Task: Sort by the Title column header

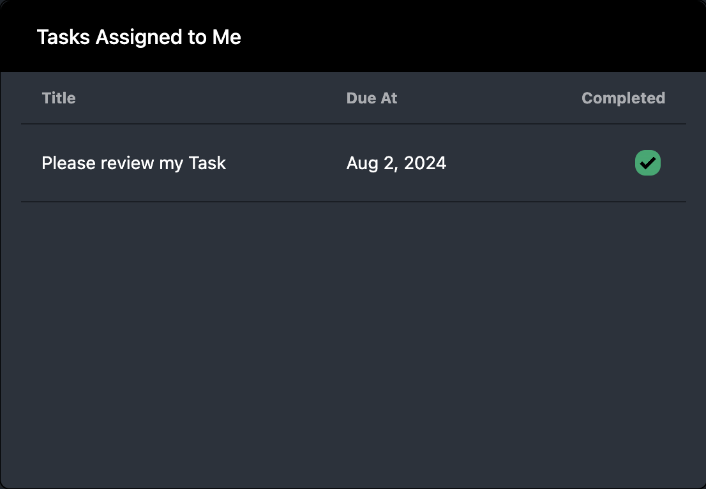Action: point(59,98)
